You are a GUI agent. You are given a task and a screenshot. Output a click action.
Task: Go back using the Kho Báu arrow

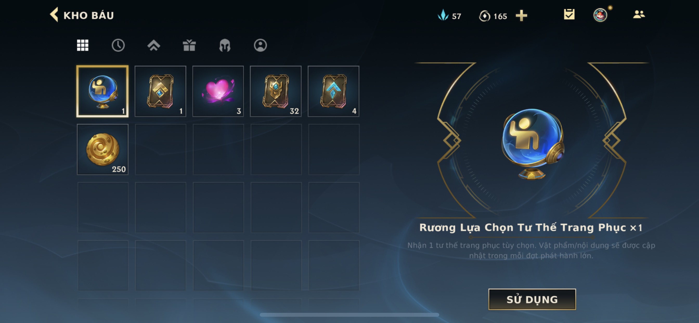coord(54,15)
